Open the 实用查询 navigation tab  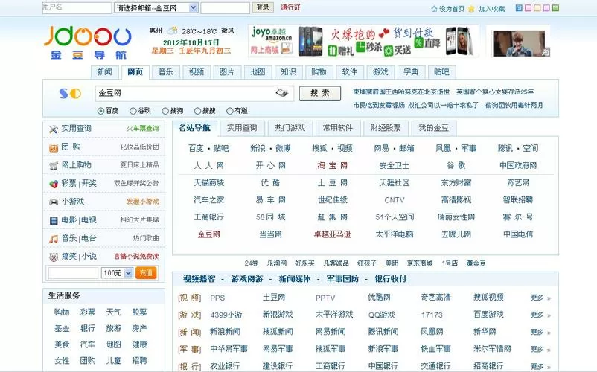click(x=242, y=128)
